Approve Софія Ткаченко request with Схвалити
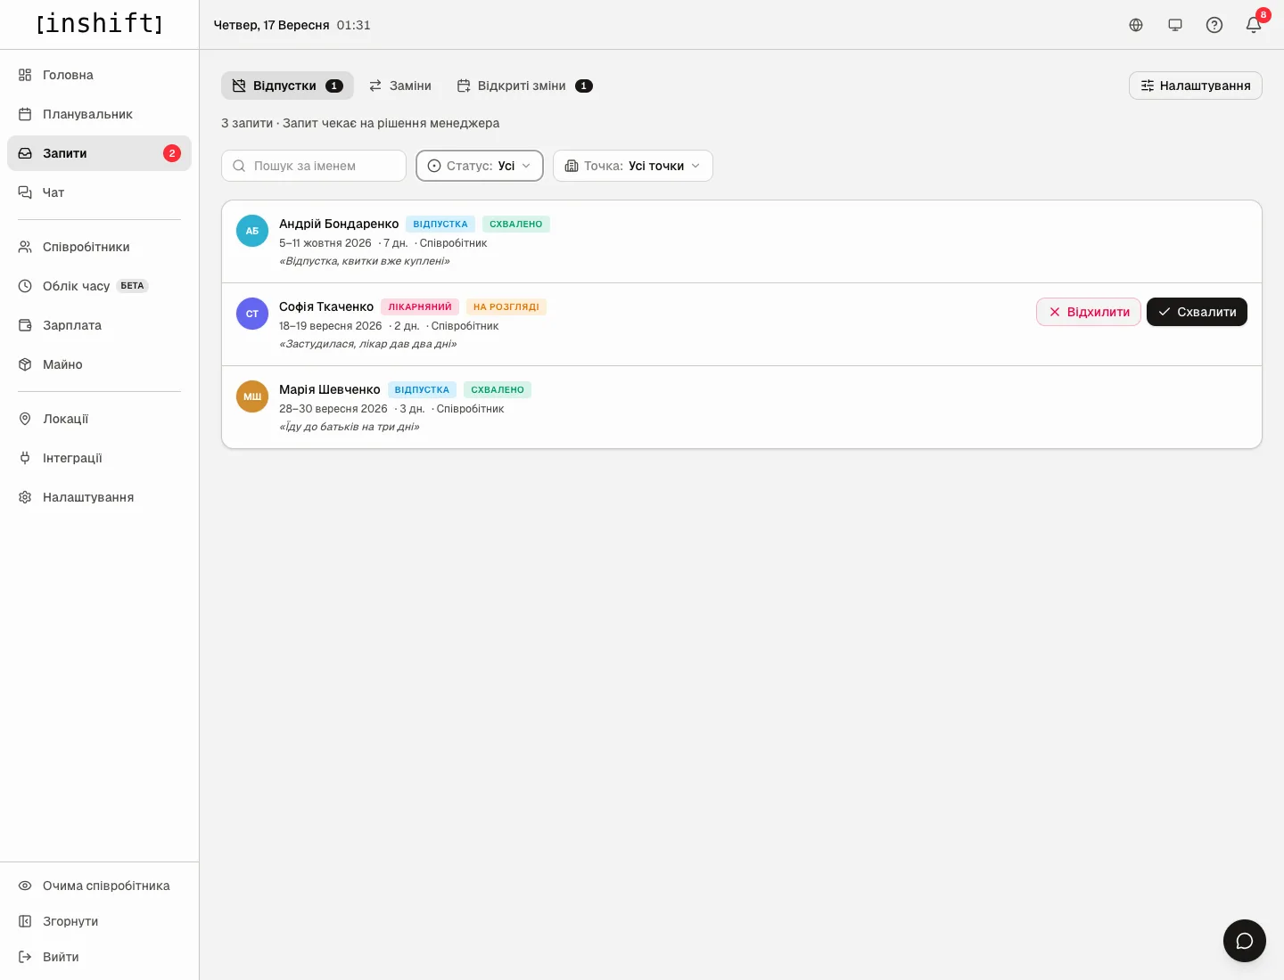The height and width of the screenshot is (980, 1284). [1197, 312]
